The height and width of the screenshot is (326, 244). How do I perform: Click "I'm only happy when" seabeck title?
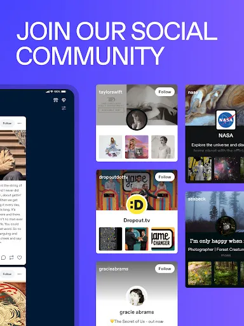coord(217,241)
